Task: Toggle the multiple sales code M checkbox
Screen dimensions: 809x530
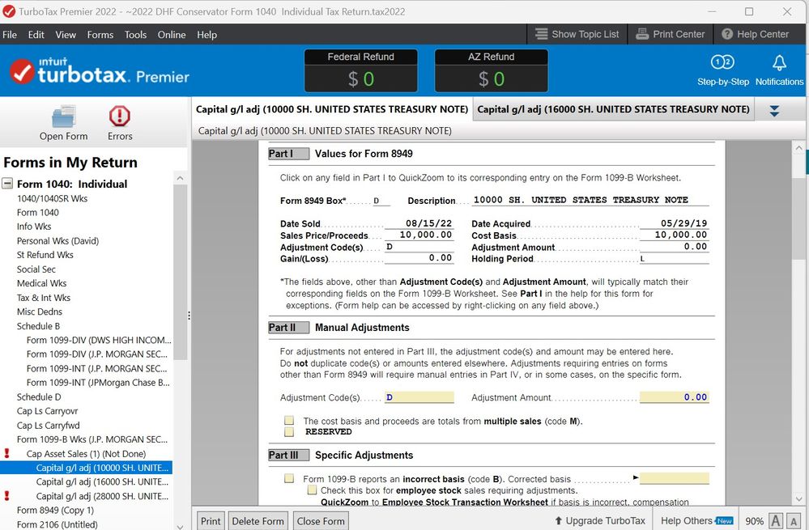Action: pos(289,421)
